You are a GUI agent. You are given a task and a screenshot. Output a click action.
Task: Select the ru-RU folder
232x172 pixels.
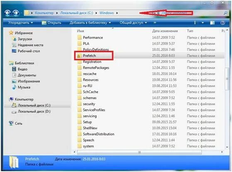pyautogui.click(x=88, y=86)
